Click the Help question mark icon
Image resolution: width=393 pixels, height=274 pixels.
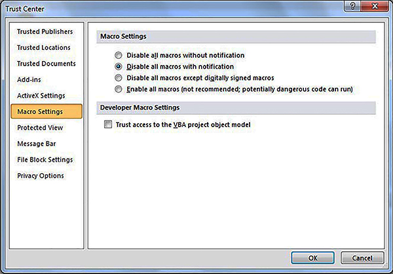click(x=354, y=6)
